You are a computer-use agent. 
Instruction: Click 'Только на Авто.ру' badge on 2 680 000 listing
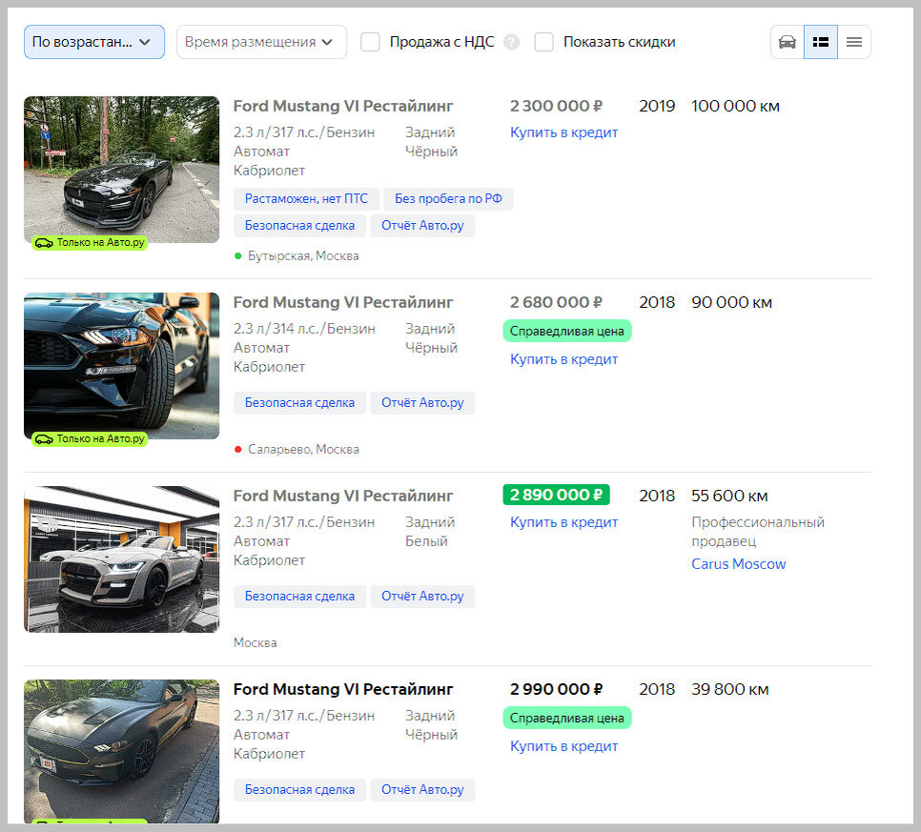click(90, 438)
